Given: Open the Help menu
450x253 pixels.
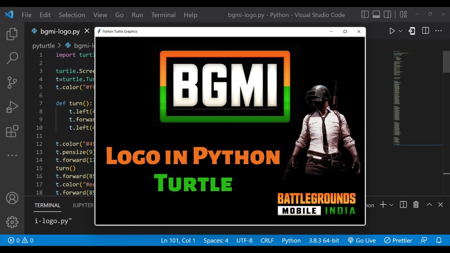Looking at the screenshot, I should click(191, 15).
